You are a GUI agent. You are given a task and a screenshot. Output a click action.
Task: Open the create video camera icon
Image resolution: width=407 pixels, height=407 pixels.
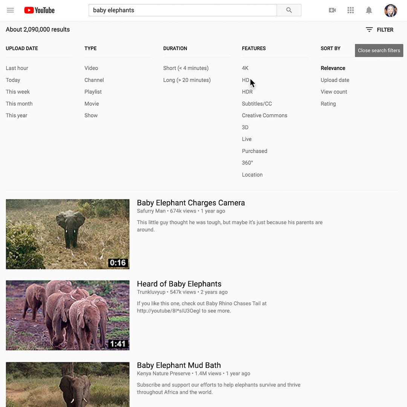click(x=332, y=10)
